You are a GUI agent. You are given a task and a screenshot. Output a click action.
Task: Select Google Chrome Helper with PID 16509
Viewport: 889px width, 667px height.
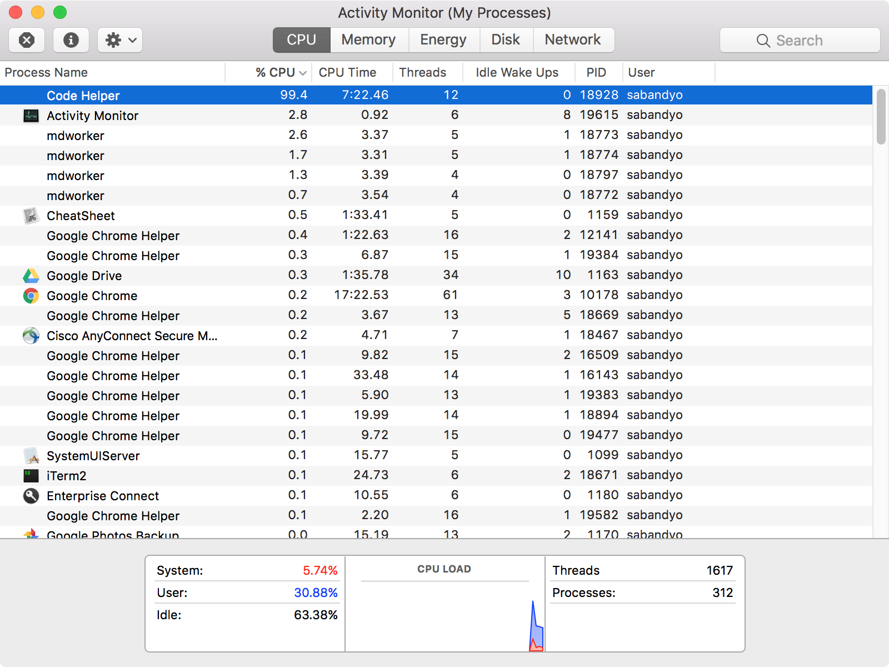pyautogui.click(x=436, y=355)
